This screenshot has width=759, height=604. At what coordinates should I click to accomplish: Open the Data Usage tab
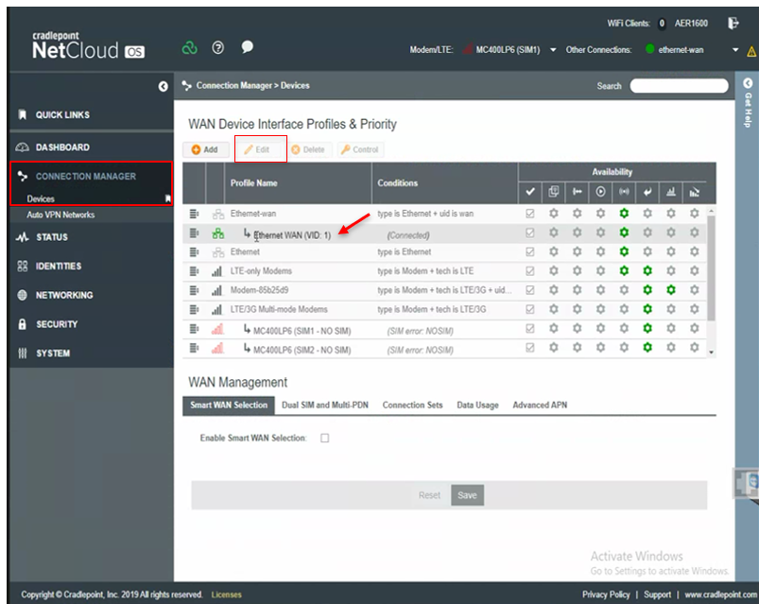pos(477,406)
